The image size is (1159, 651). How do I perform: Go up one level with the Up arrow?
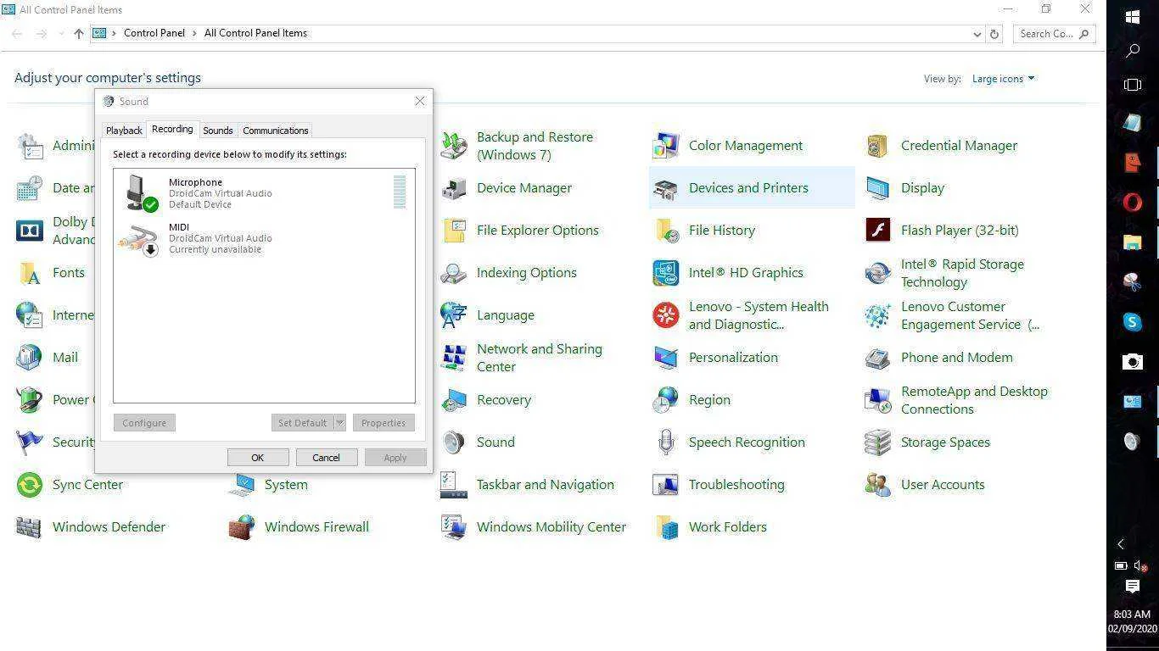79,34
